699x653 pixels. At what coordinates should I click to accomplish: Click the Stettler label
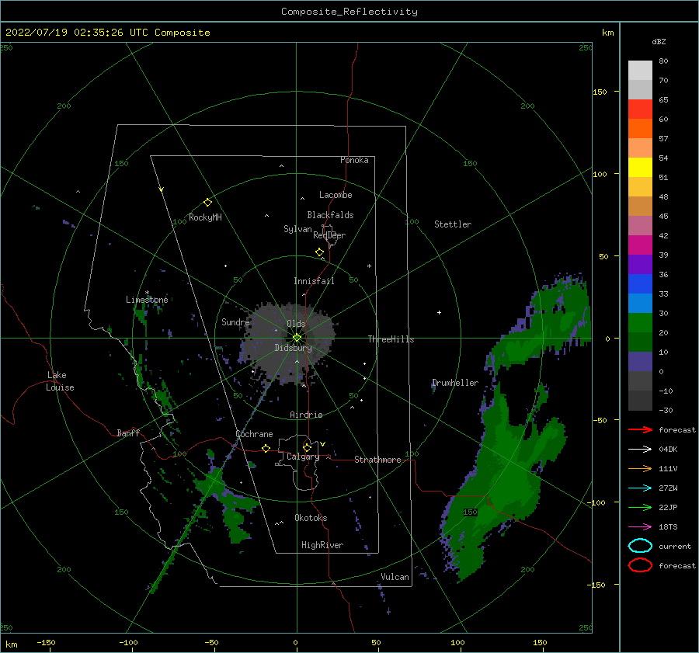click(x=453, y=224)
